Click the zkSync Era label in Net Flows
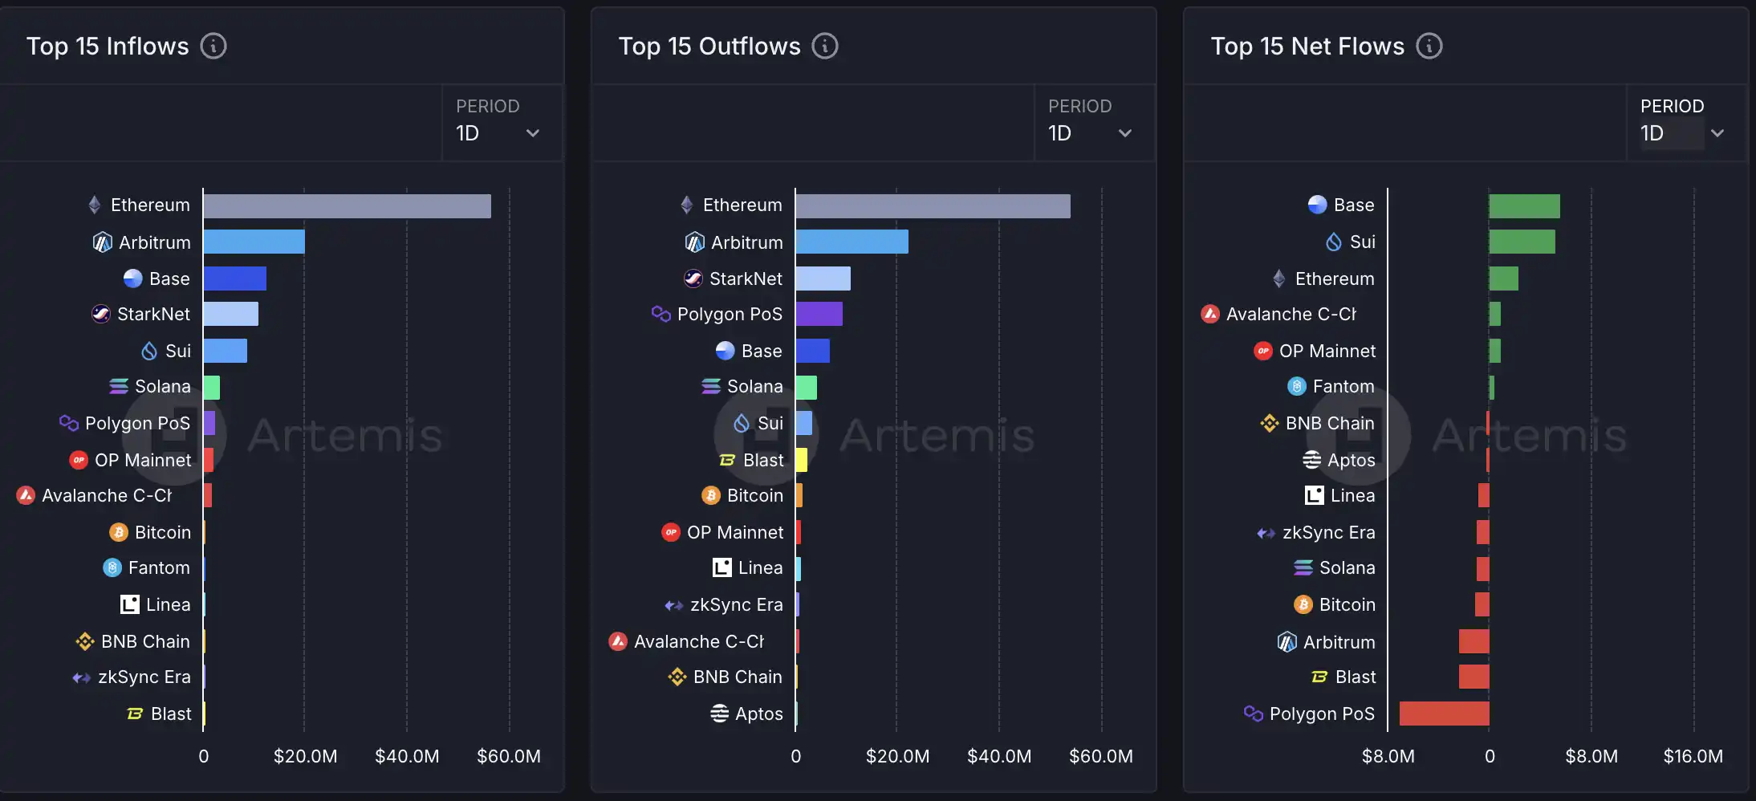 (1328, 532)
